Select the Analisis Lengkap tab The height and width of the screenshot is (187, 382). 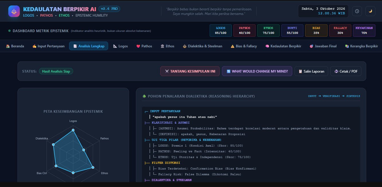89,46
